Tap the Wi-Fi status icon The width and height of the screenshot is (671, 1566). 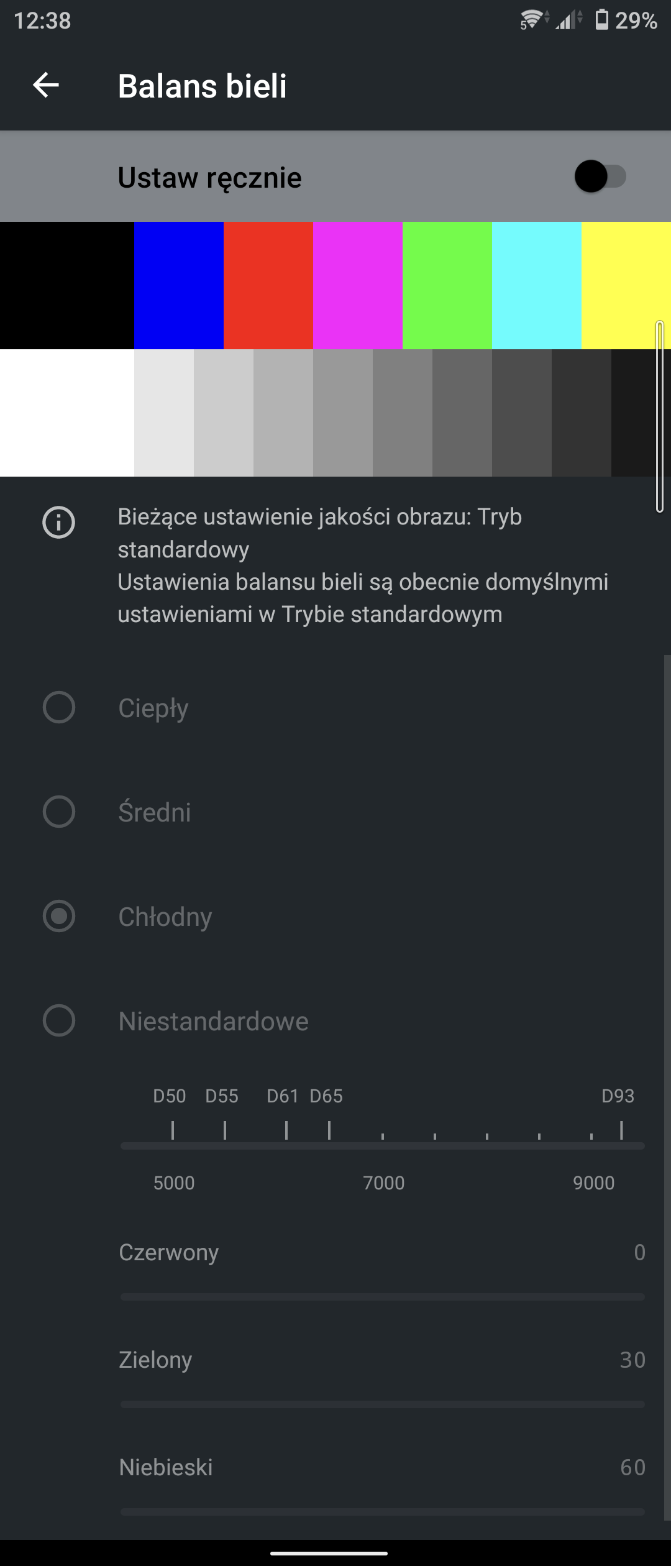(x=533, y=20)
